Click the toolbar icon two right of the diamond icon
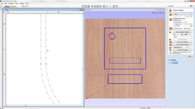The height and width of the screenshot is (109, 195). tap(97, 6)
